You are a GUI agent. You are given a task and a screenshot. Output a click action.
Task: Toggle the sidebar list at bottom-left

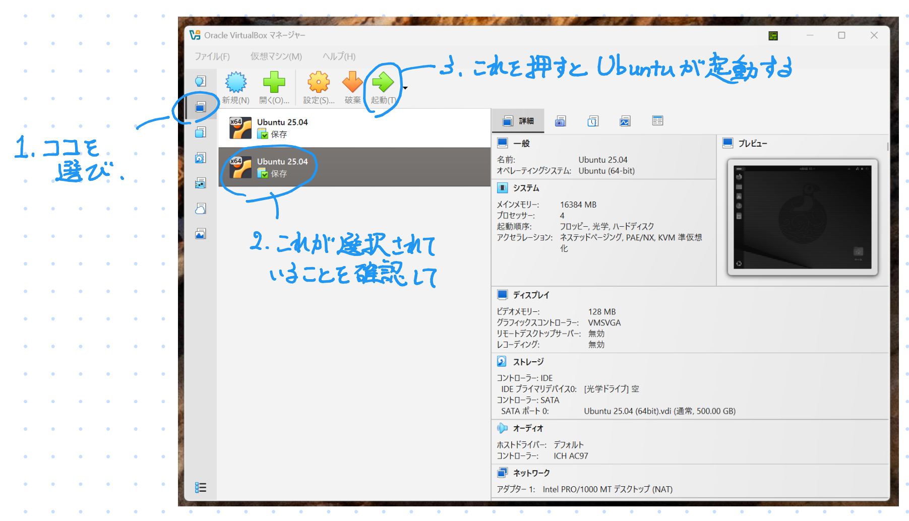coord(201,487)
